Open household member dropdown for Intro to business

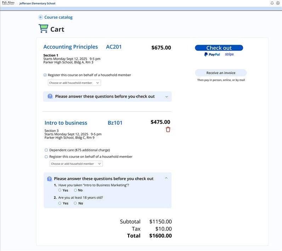pos(76,164)
